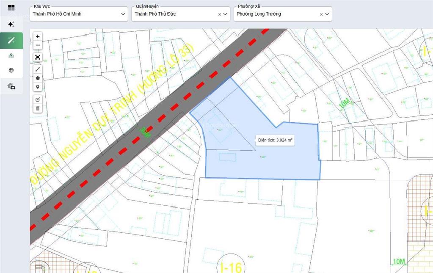Image resolution: width=433 pixels, height=273 pixels.
Task: Click the trash delete layers icon
Action: pyautogui.click(x=38, y=108)
